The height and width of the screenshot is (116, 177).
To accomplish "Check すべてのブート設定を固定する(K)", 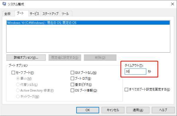I will click(126, 90).
